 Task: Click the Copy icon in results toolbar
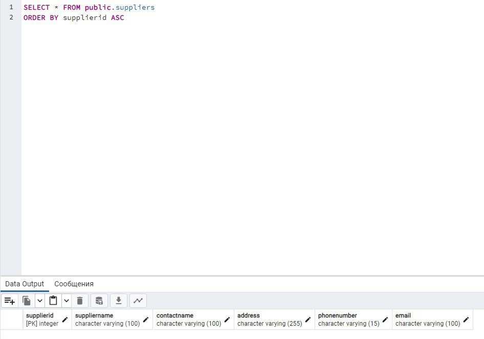coord(27,301)
